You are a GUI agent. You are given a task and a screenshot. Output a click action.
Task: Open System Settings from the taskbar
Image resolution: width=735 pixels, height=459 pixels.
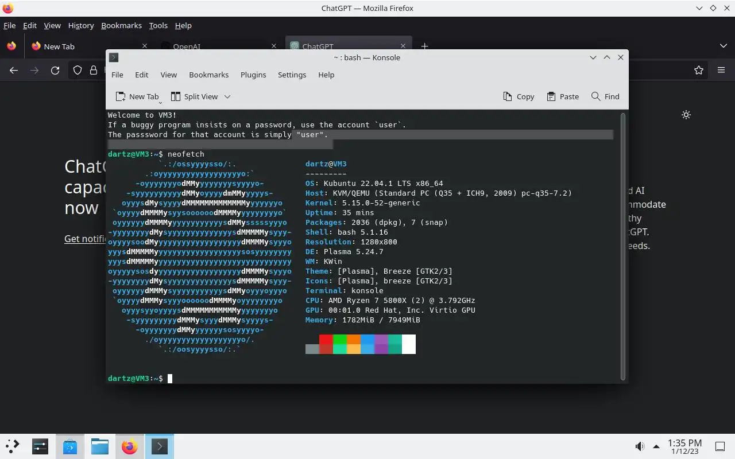click(x=40, y=446)
